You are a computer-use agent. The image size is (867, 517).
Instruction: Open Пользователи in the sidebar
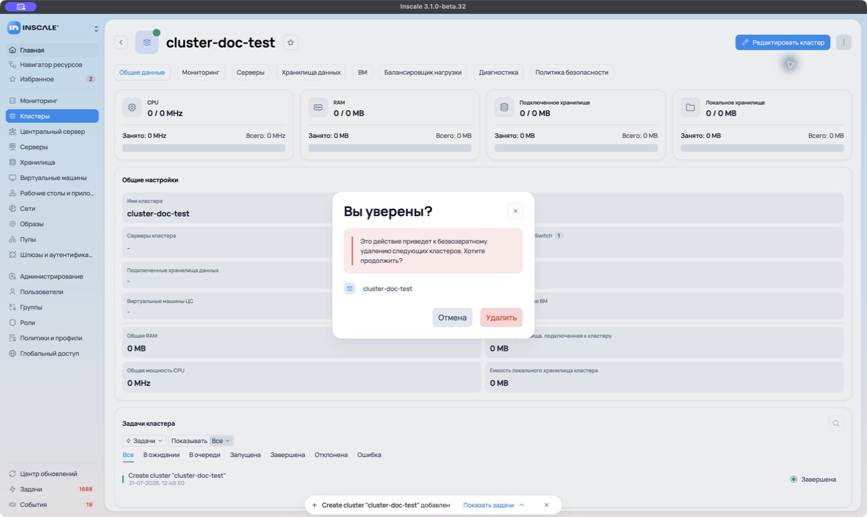pyautogui.click(x=52, y=292)
